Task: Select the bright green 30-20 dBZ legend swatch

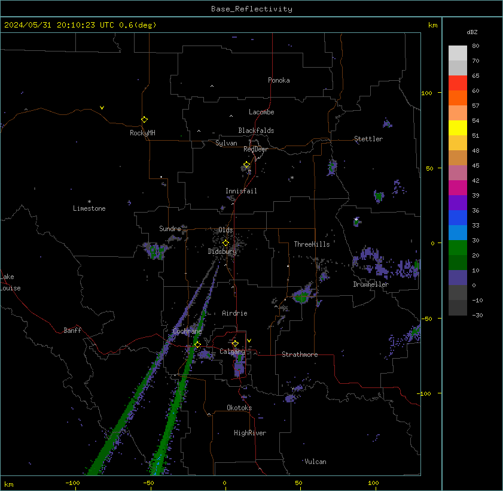Action: click(x=458, y=247)
